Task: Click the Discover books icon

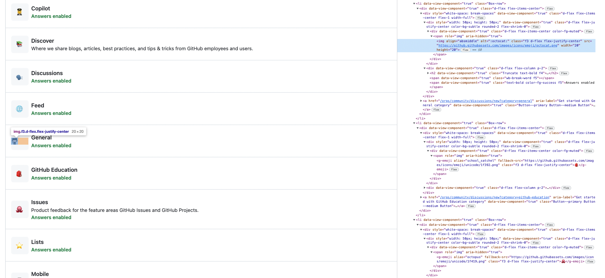Action: pyautogui.click(x=19, y=44)
